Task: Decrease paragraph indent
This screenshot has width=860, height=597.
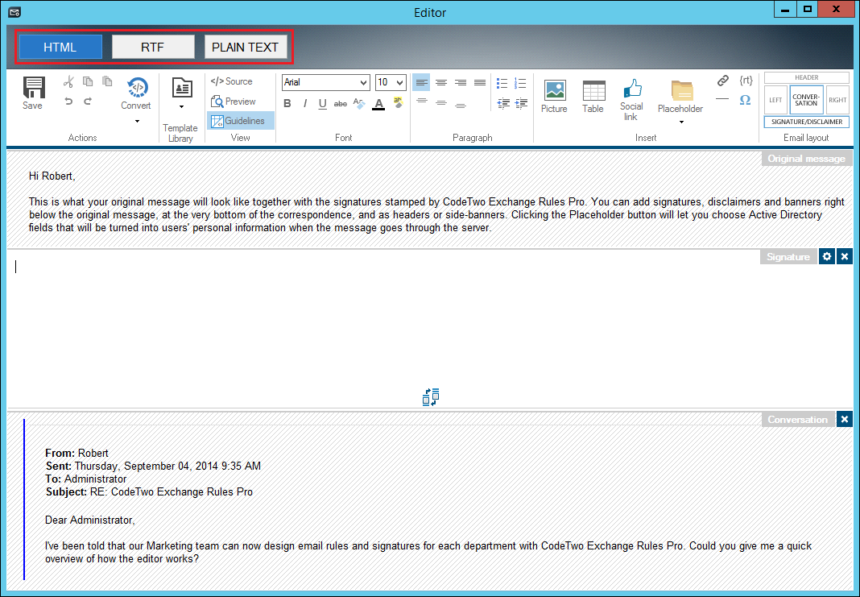Action: [x=503, y=102]
